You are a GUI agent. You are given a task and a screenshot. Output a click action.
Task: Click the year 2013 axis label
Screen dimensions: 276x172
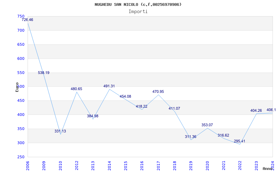tap(93, 166)
